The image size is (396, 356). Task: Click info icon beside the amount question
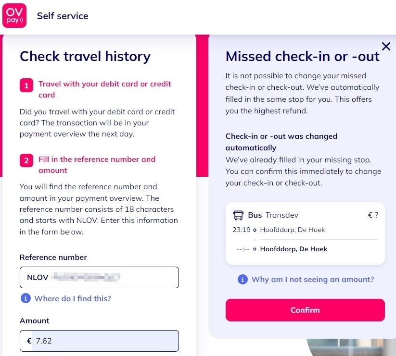pos(243,279)
